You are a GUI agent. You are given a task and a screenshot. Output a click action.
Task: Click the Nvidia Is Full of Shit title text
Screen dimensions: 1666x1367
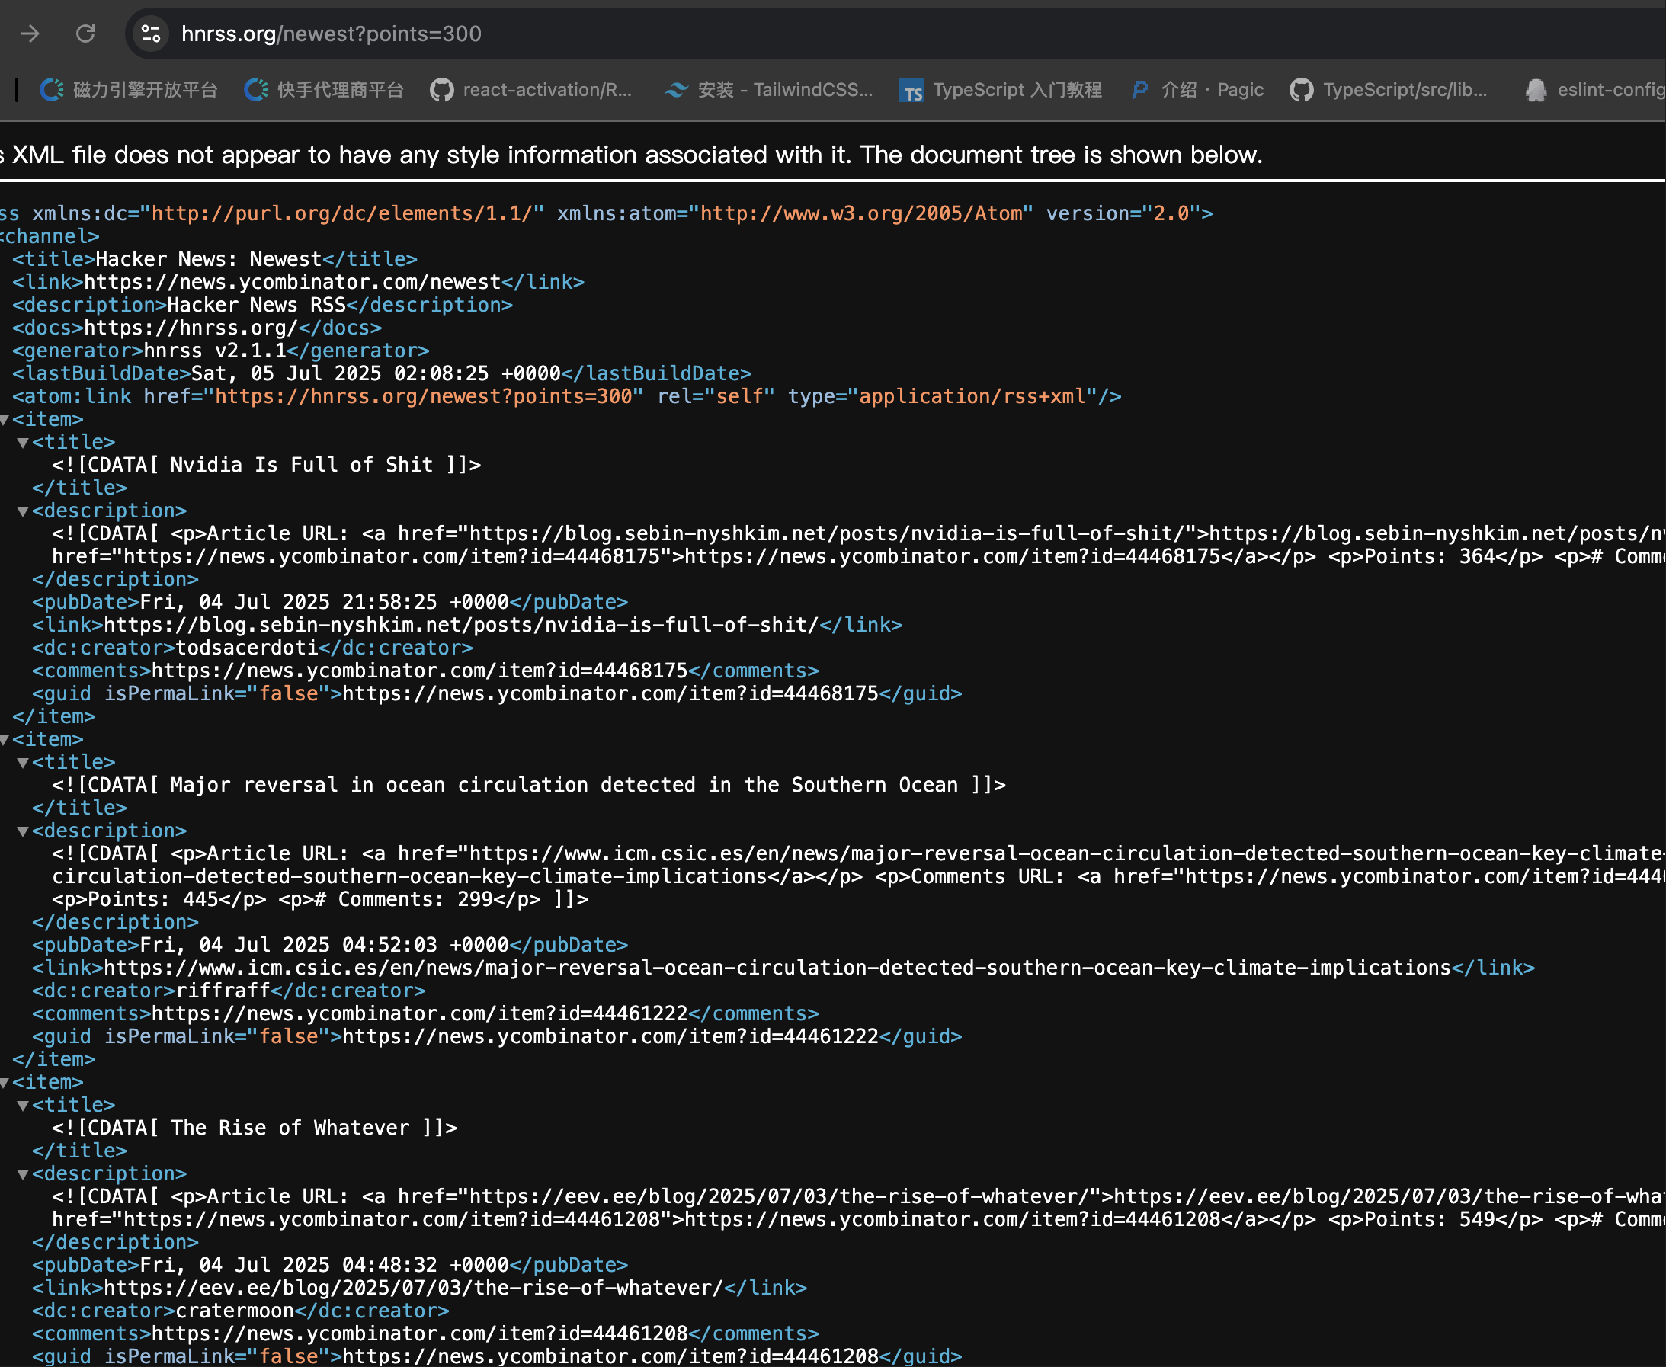point(301,466)
